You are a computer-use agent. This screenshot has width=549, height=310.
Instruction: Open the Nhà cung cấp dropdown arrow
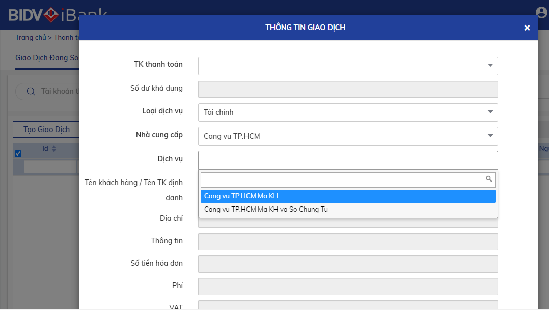pyautogui.click(x=490, y=136)
